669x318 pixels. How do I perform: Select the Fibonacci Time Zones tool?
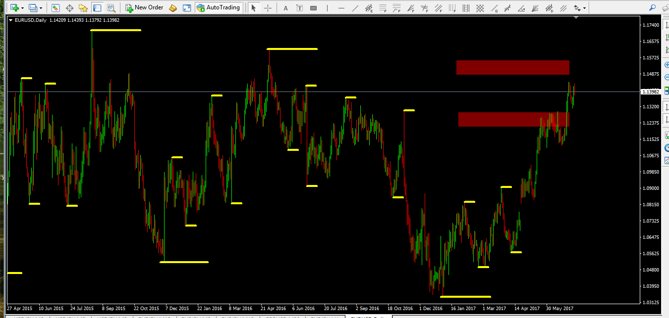(x=452, y=8)
